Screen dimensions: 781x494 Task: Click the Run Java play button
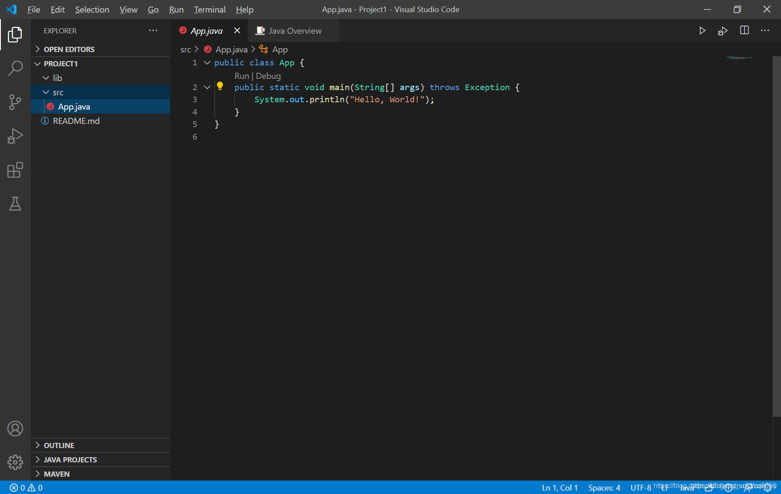click(x=702, y=31)
